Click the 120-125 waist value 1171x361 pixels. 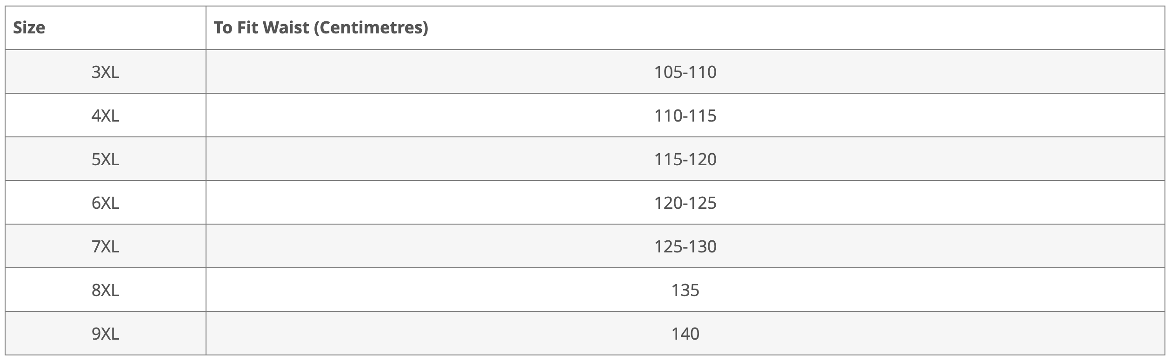click(x=685, y=203)
